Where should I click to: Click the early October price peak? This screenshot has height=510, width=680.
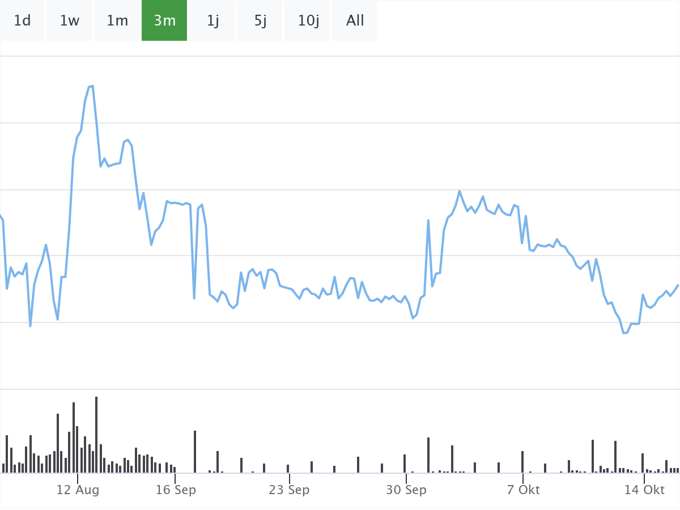coord(460,191)
